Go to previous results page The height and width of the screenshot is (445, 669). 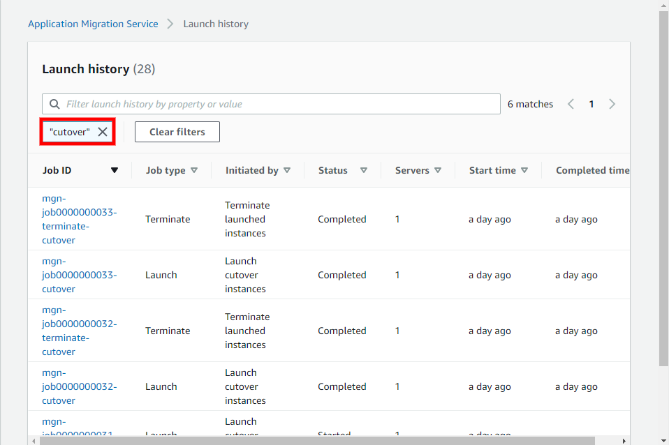[571, 104]
